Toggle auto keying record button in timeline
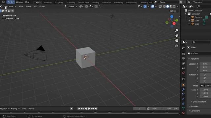Viewport: 211px width, 118px height. pos(72,108)
